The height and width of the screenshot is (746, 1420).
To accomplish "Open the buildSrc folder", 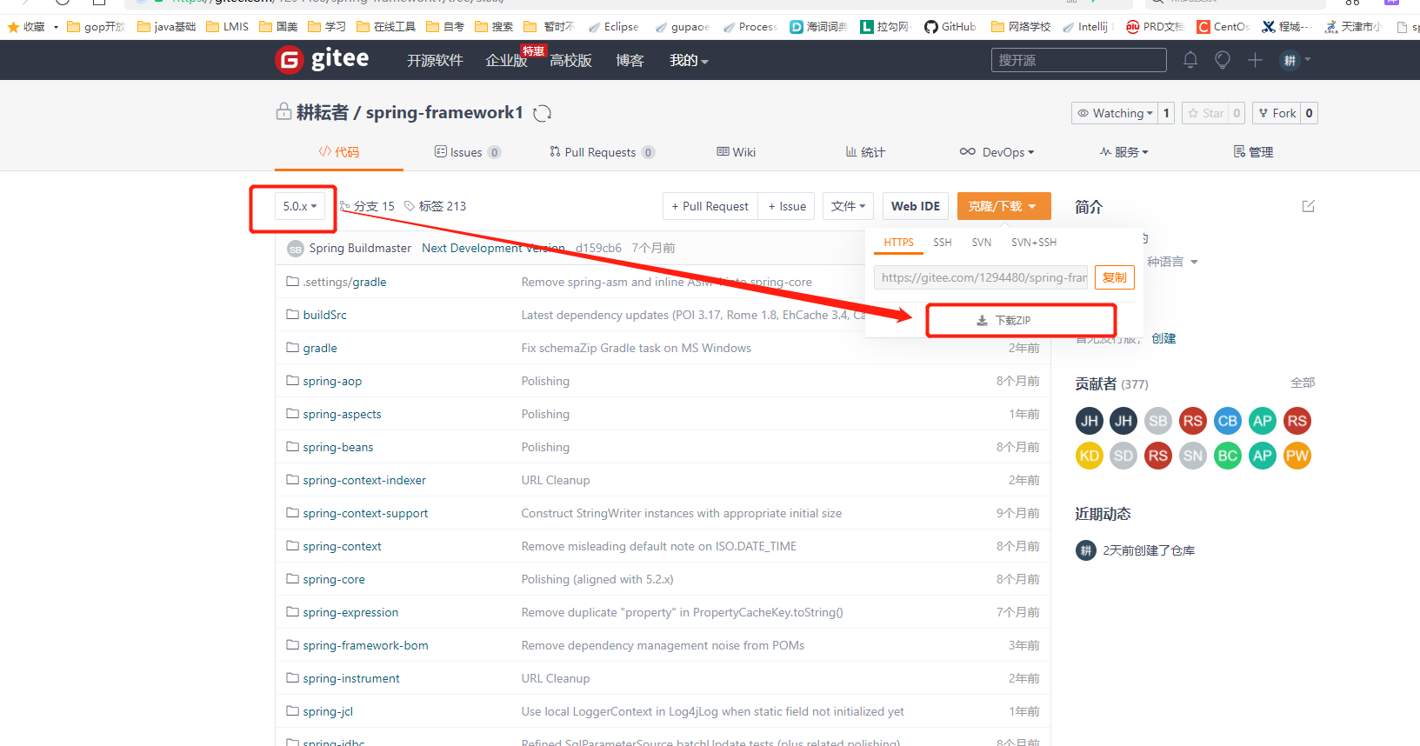I will [324, 315].
